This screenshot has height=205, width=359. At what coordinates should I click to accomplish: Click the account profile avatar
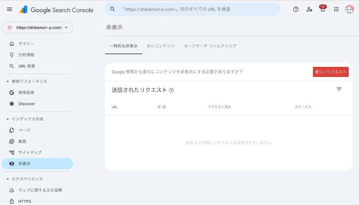point(349,9)
